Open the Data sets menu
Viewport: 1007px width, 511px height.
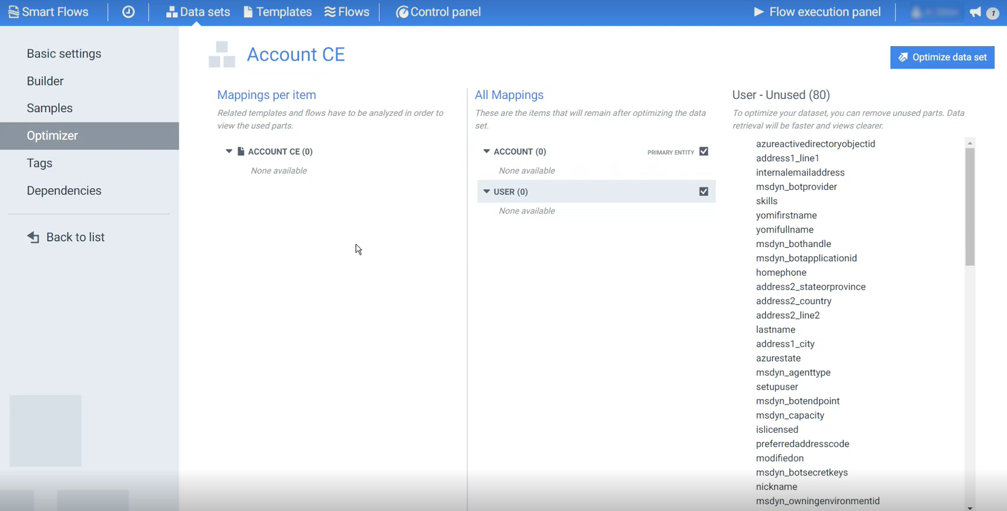coord(198,12)
